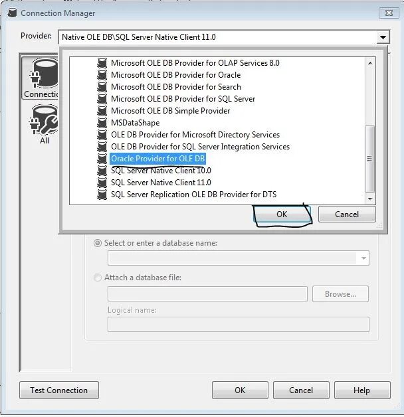Click icon beside Microsoft OLE DB Provider for SQL Server
The height and width of the screenshot is (417, 404).
coord(102,99)
